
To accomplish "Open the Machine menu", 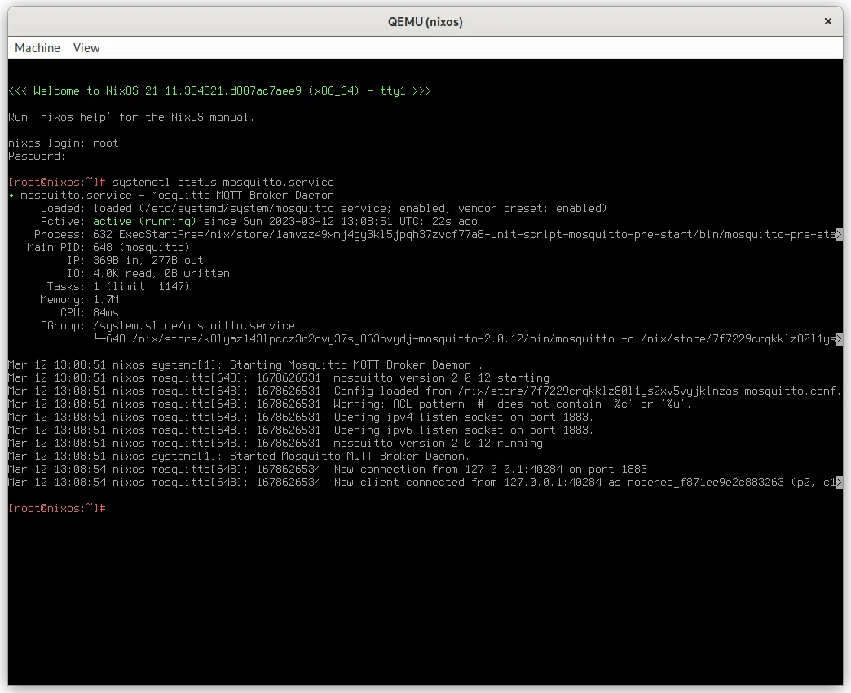I will (x=37, y=48).
